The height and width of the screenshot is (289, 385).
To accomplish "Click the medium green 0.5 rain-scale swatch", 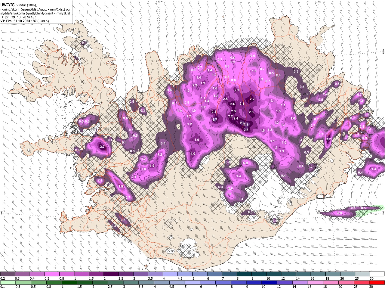I will (38, 283).
